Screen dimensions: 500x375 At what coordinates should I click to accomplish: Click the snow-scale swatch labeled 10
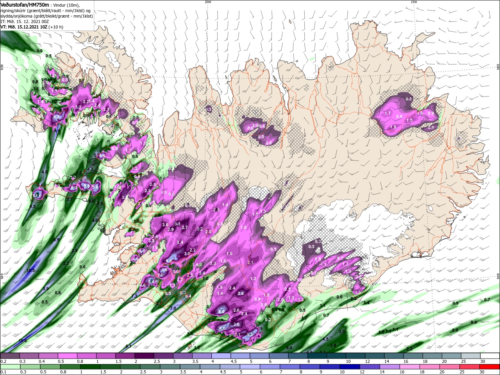coord(355,356)
